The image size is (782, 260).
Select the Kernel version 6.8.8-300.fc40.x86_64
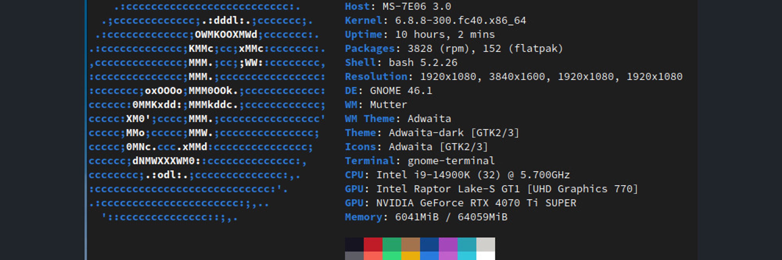(460, 20)
